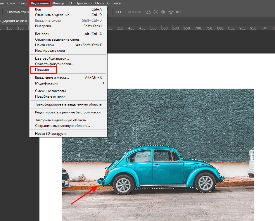
Task: Switch to the unsplash document tab
Action: (x=15, y=21)
